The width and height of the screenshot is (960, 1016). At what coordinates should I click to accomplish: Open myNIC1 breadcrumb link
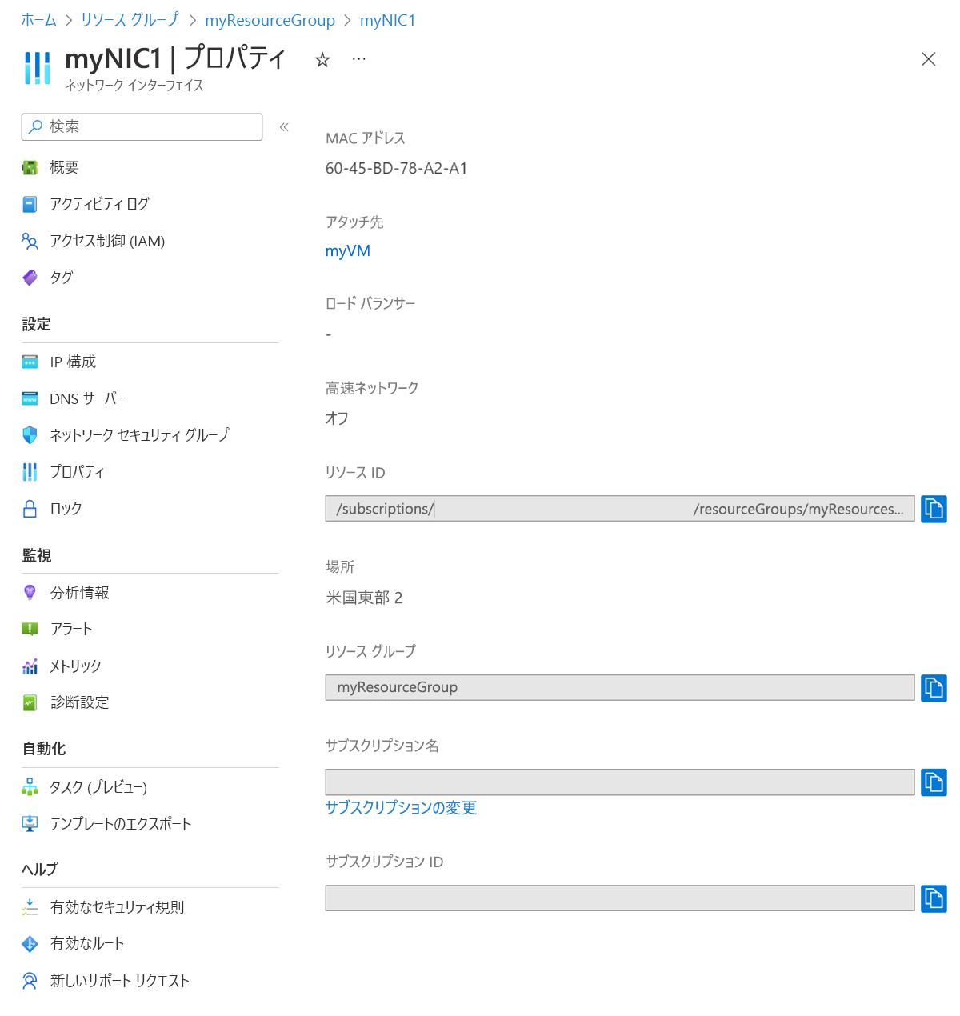click(x=387, y=20)
